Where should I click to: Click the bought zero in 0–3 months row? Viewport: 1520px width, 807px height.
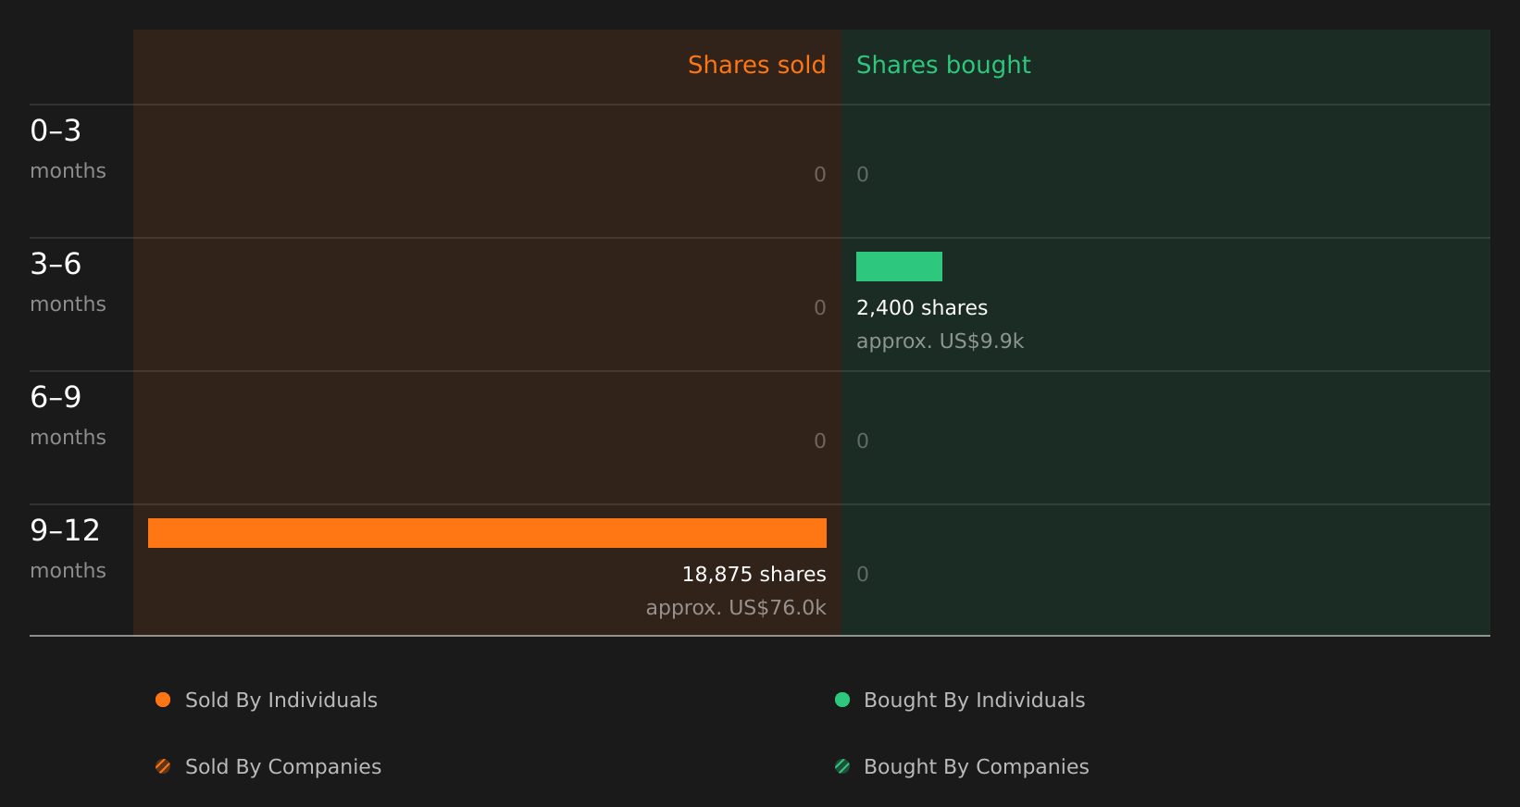tap(863, 175)
